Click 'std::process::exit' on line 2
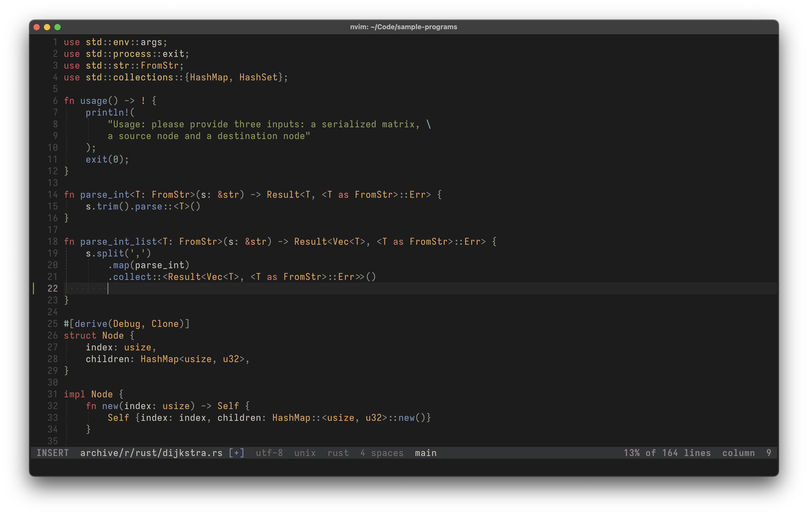 point(135,54)
